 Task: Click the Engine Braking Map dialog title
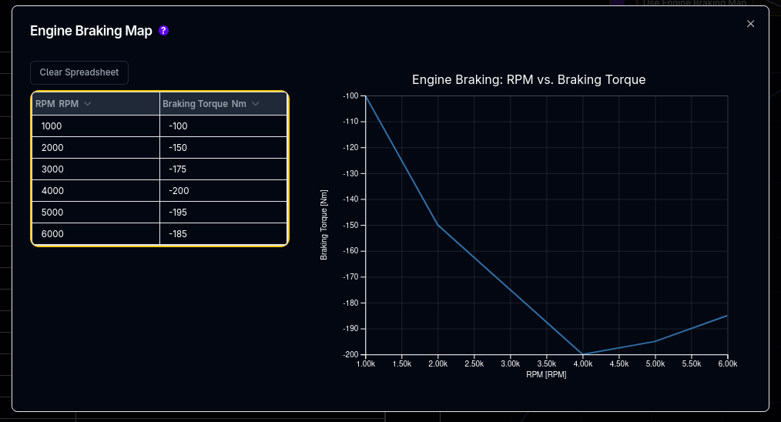91,31
